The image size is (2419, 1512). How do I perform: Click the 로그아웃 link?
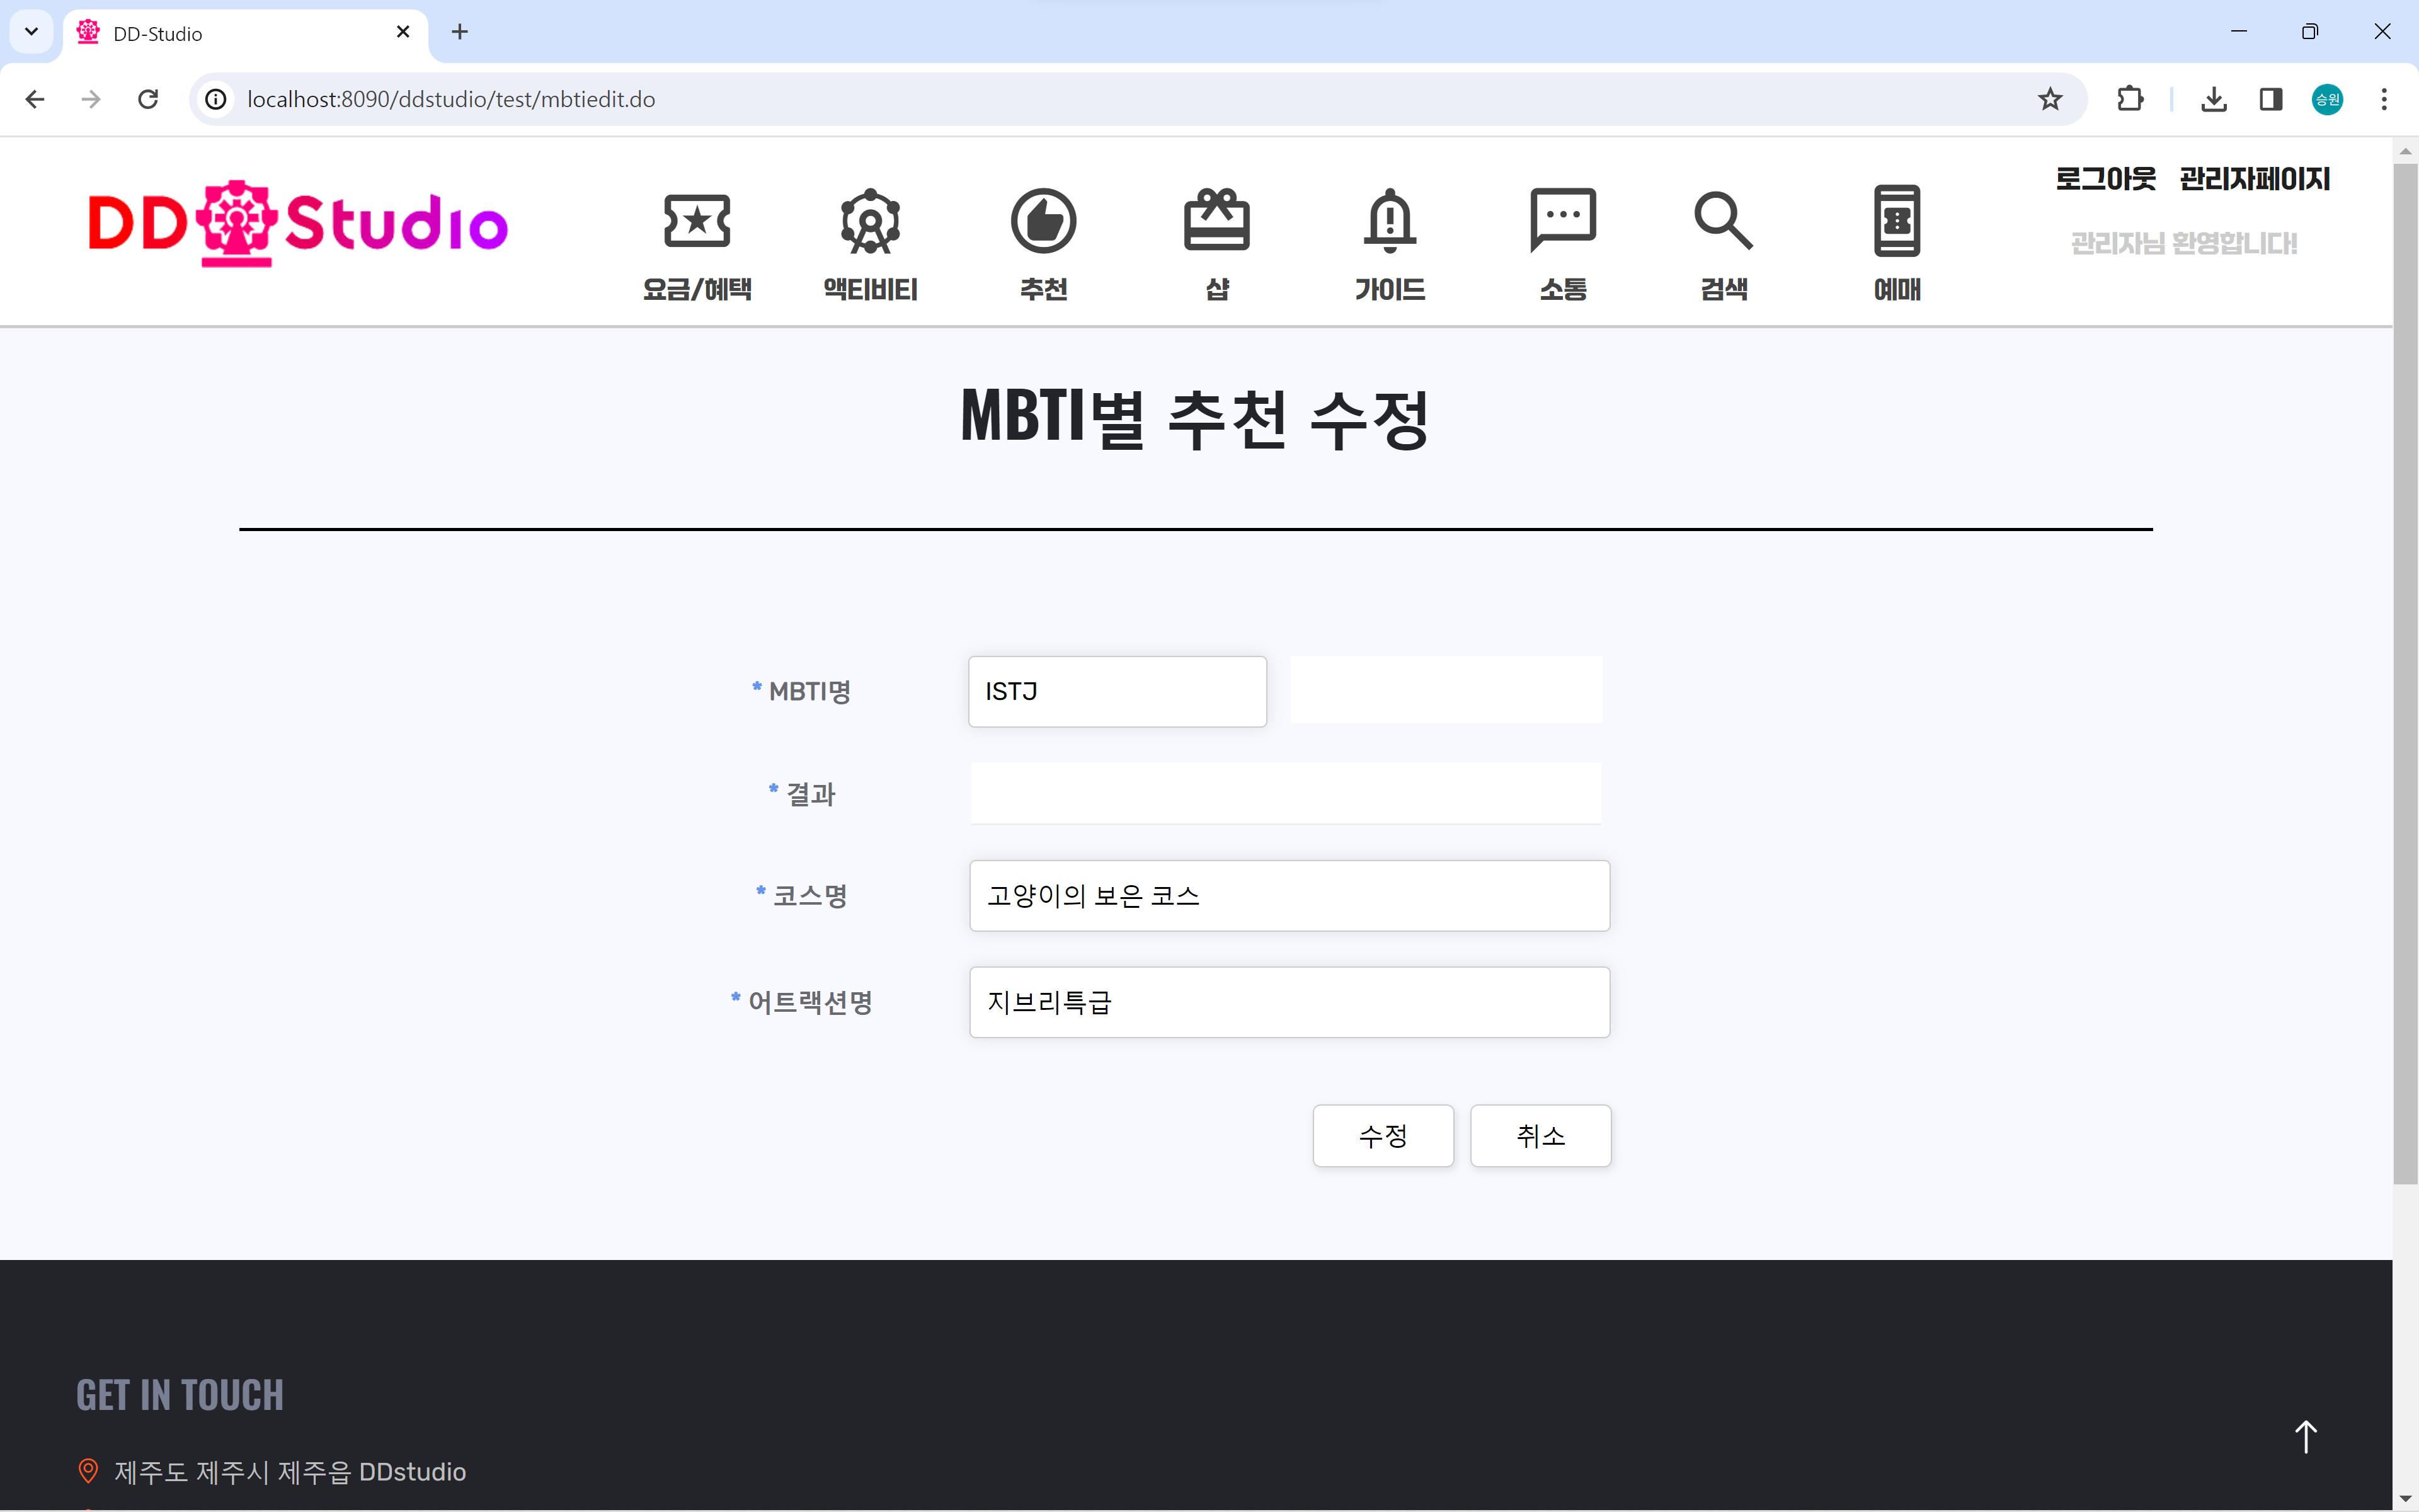tap(2105, 178)
